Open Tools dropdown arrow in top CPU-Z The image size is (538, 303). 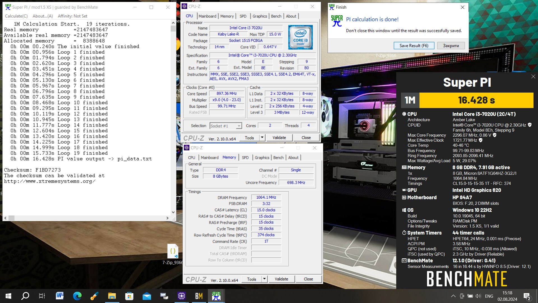(262, 137)
